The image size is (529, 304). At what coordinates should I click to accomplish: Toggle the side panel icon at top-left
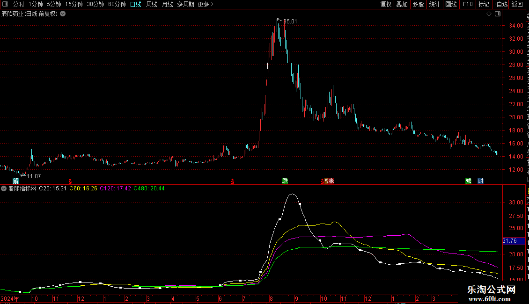pos(5,4)
